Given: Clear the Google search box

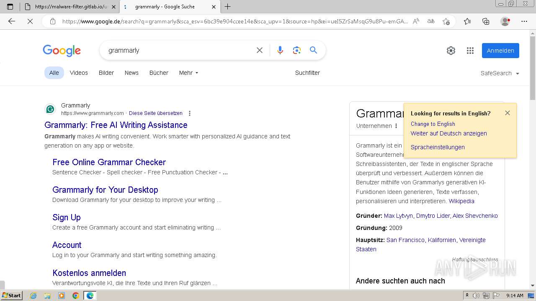Looking at the screenshot, I should [x=260, y=50].
